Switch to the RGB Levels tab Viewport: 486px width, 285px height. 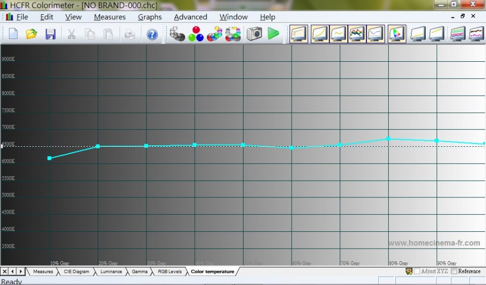pos(170,271)
